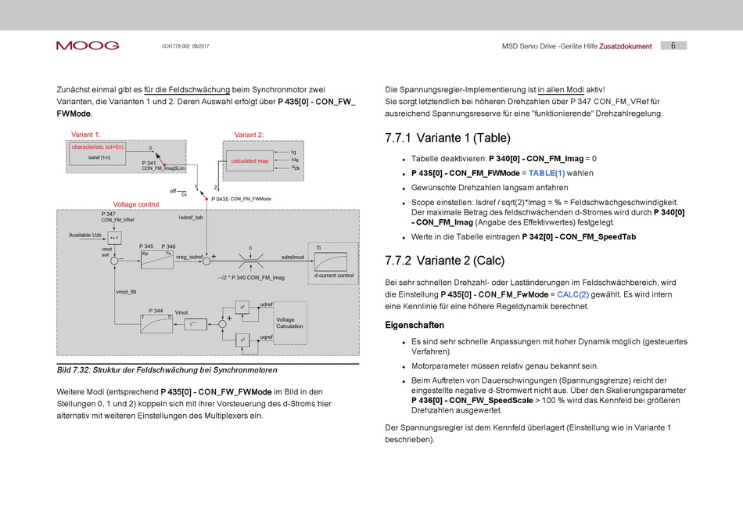
Task: Click the red 'Voltage control' label
Action: (136, 204)
